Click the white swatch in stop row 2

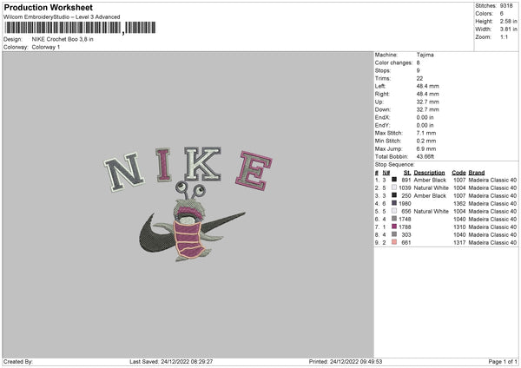(x=394, y=187)
